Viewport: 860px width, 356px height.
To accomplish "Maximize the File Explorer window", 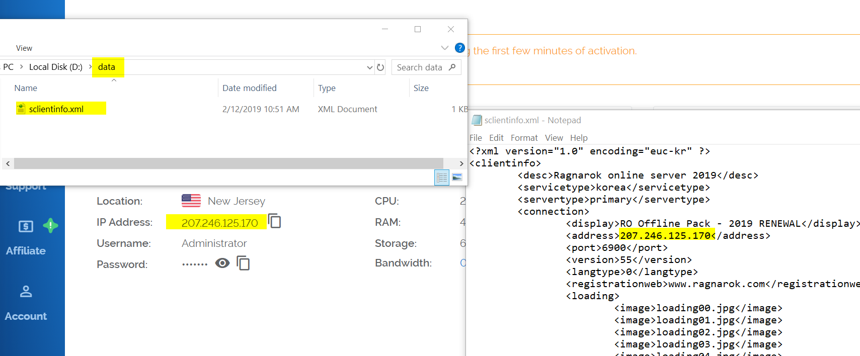I will click(418, 29).
